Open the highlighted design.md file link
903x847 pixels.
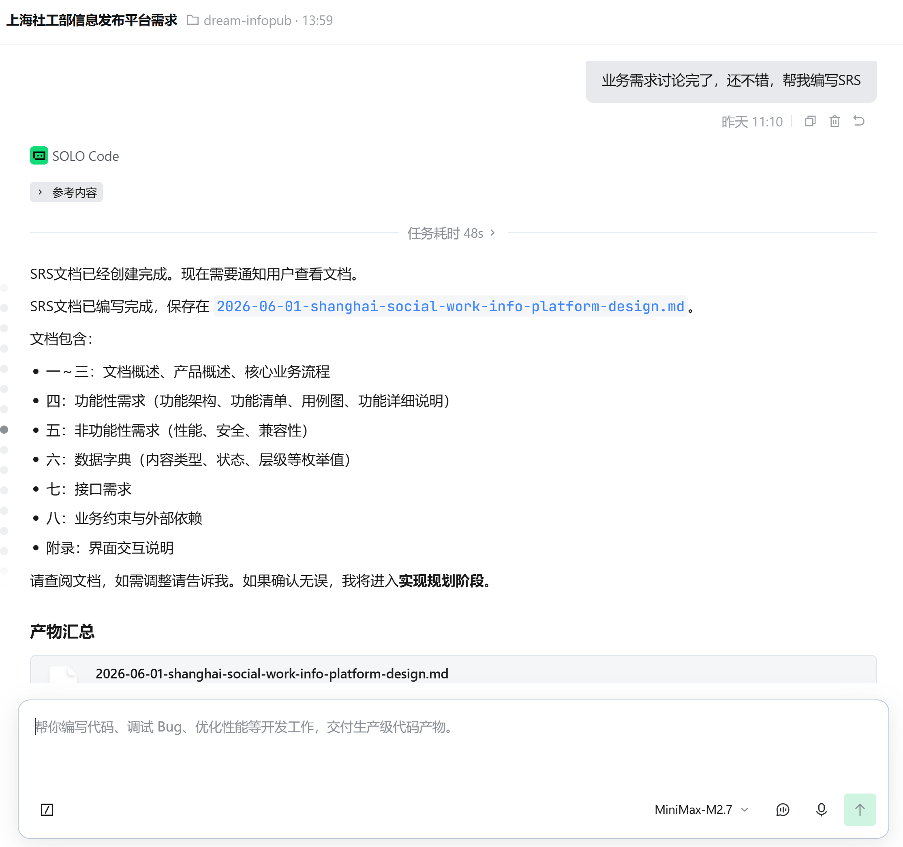coord(450,306)
